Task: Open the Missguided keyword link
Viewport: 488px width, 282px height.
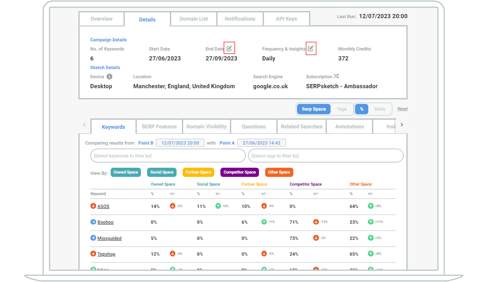Action: pyautogui.click(x=110, y=238)
